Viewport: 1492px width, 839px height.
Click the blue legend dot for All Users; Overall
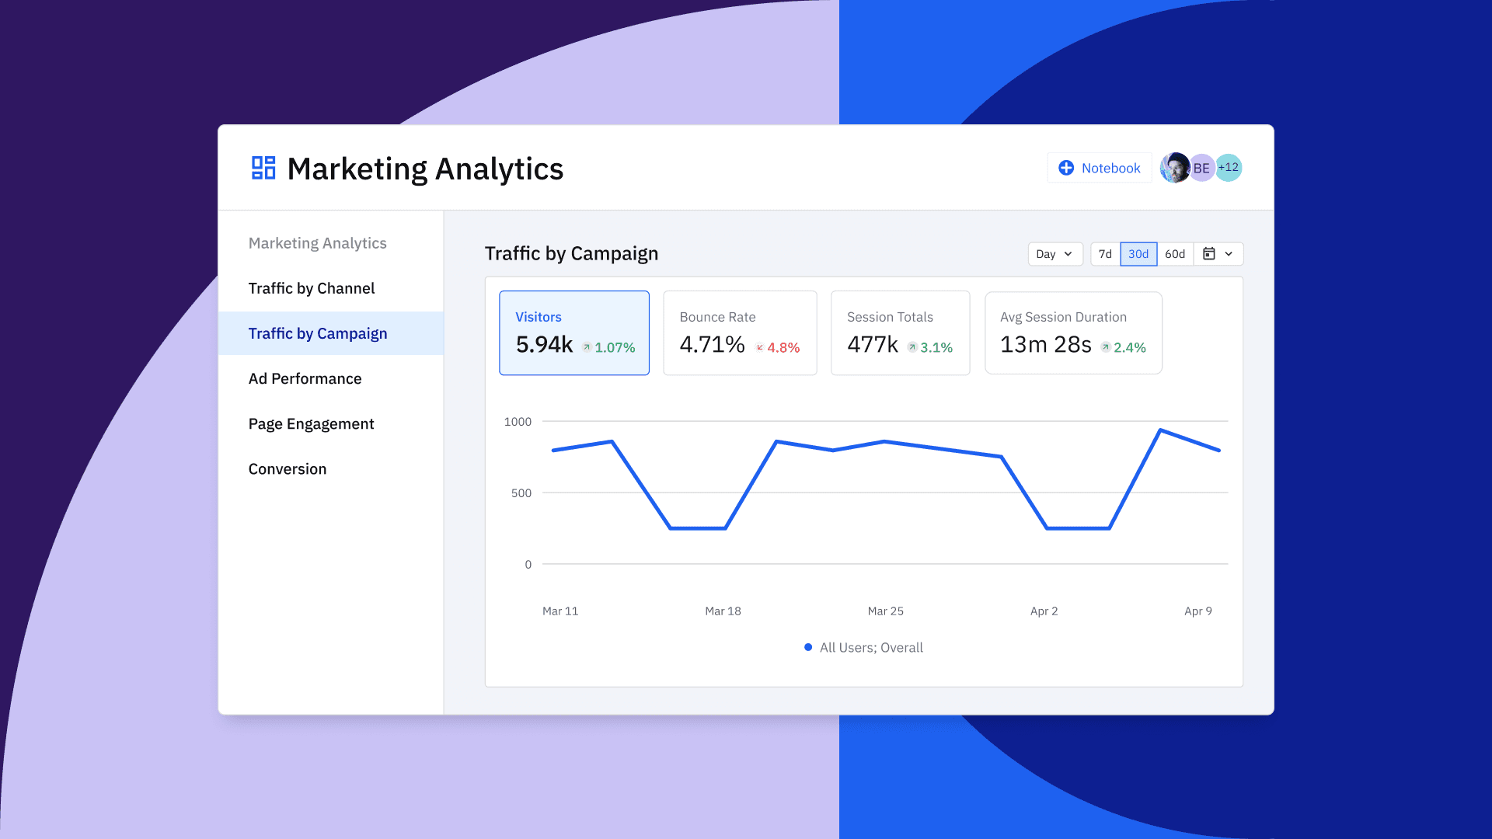click(807, 647)
